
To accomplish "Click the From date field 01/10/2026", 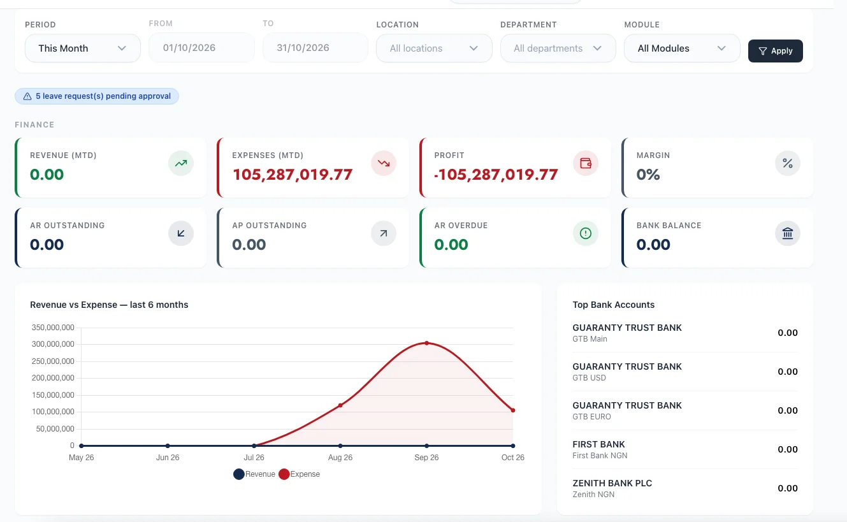I will pos(201,48).
